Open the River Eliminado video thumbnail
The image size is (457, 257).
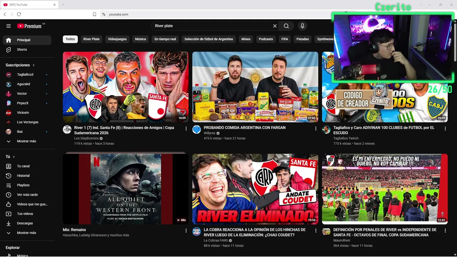(x=255, y=189)
